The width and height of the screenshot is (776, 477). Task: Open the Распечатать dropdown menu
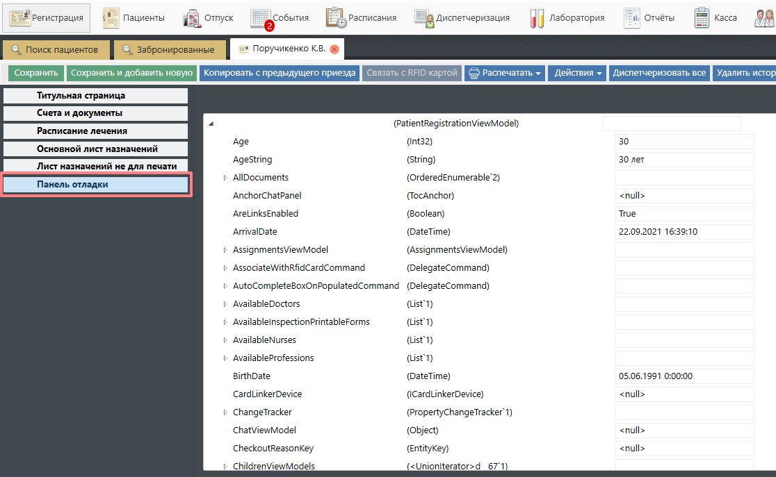[x=504, y=73]
